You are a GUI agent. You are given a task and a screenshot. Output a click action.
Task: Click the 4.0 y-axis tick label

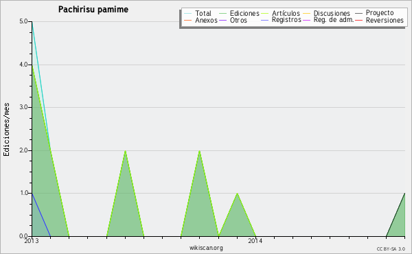click(x=23, y=65)
